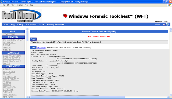Image resolution: width=172 pixels, height=99 pixels.
Task: Click the email envelope icon
Action: 164,24
